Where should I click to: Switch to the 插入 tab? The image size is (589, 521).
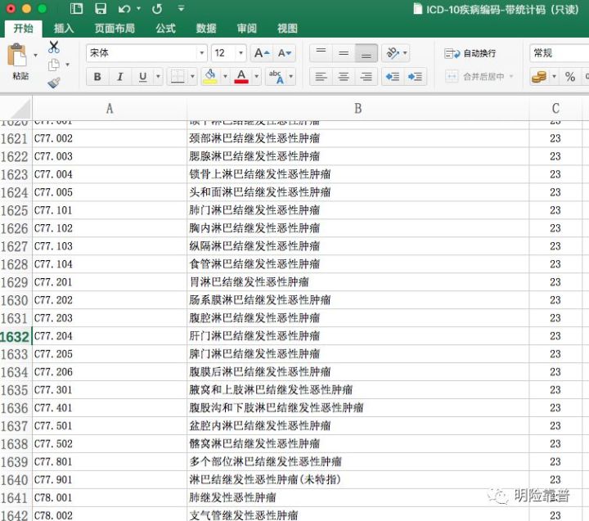[x=64, y=28]
